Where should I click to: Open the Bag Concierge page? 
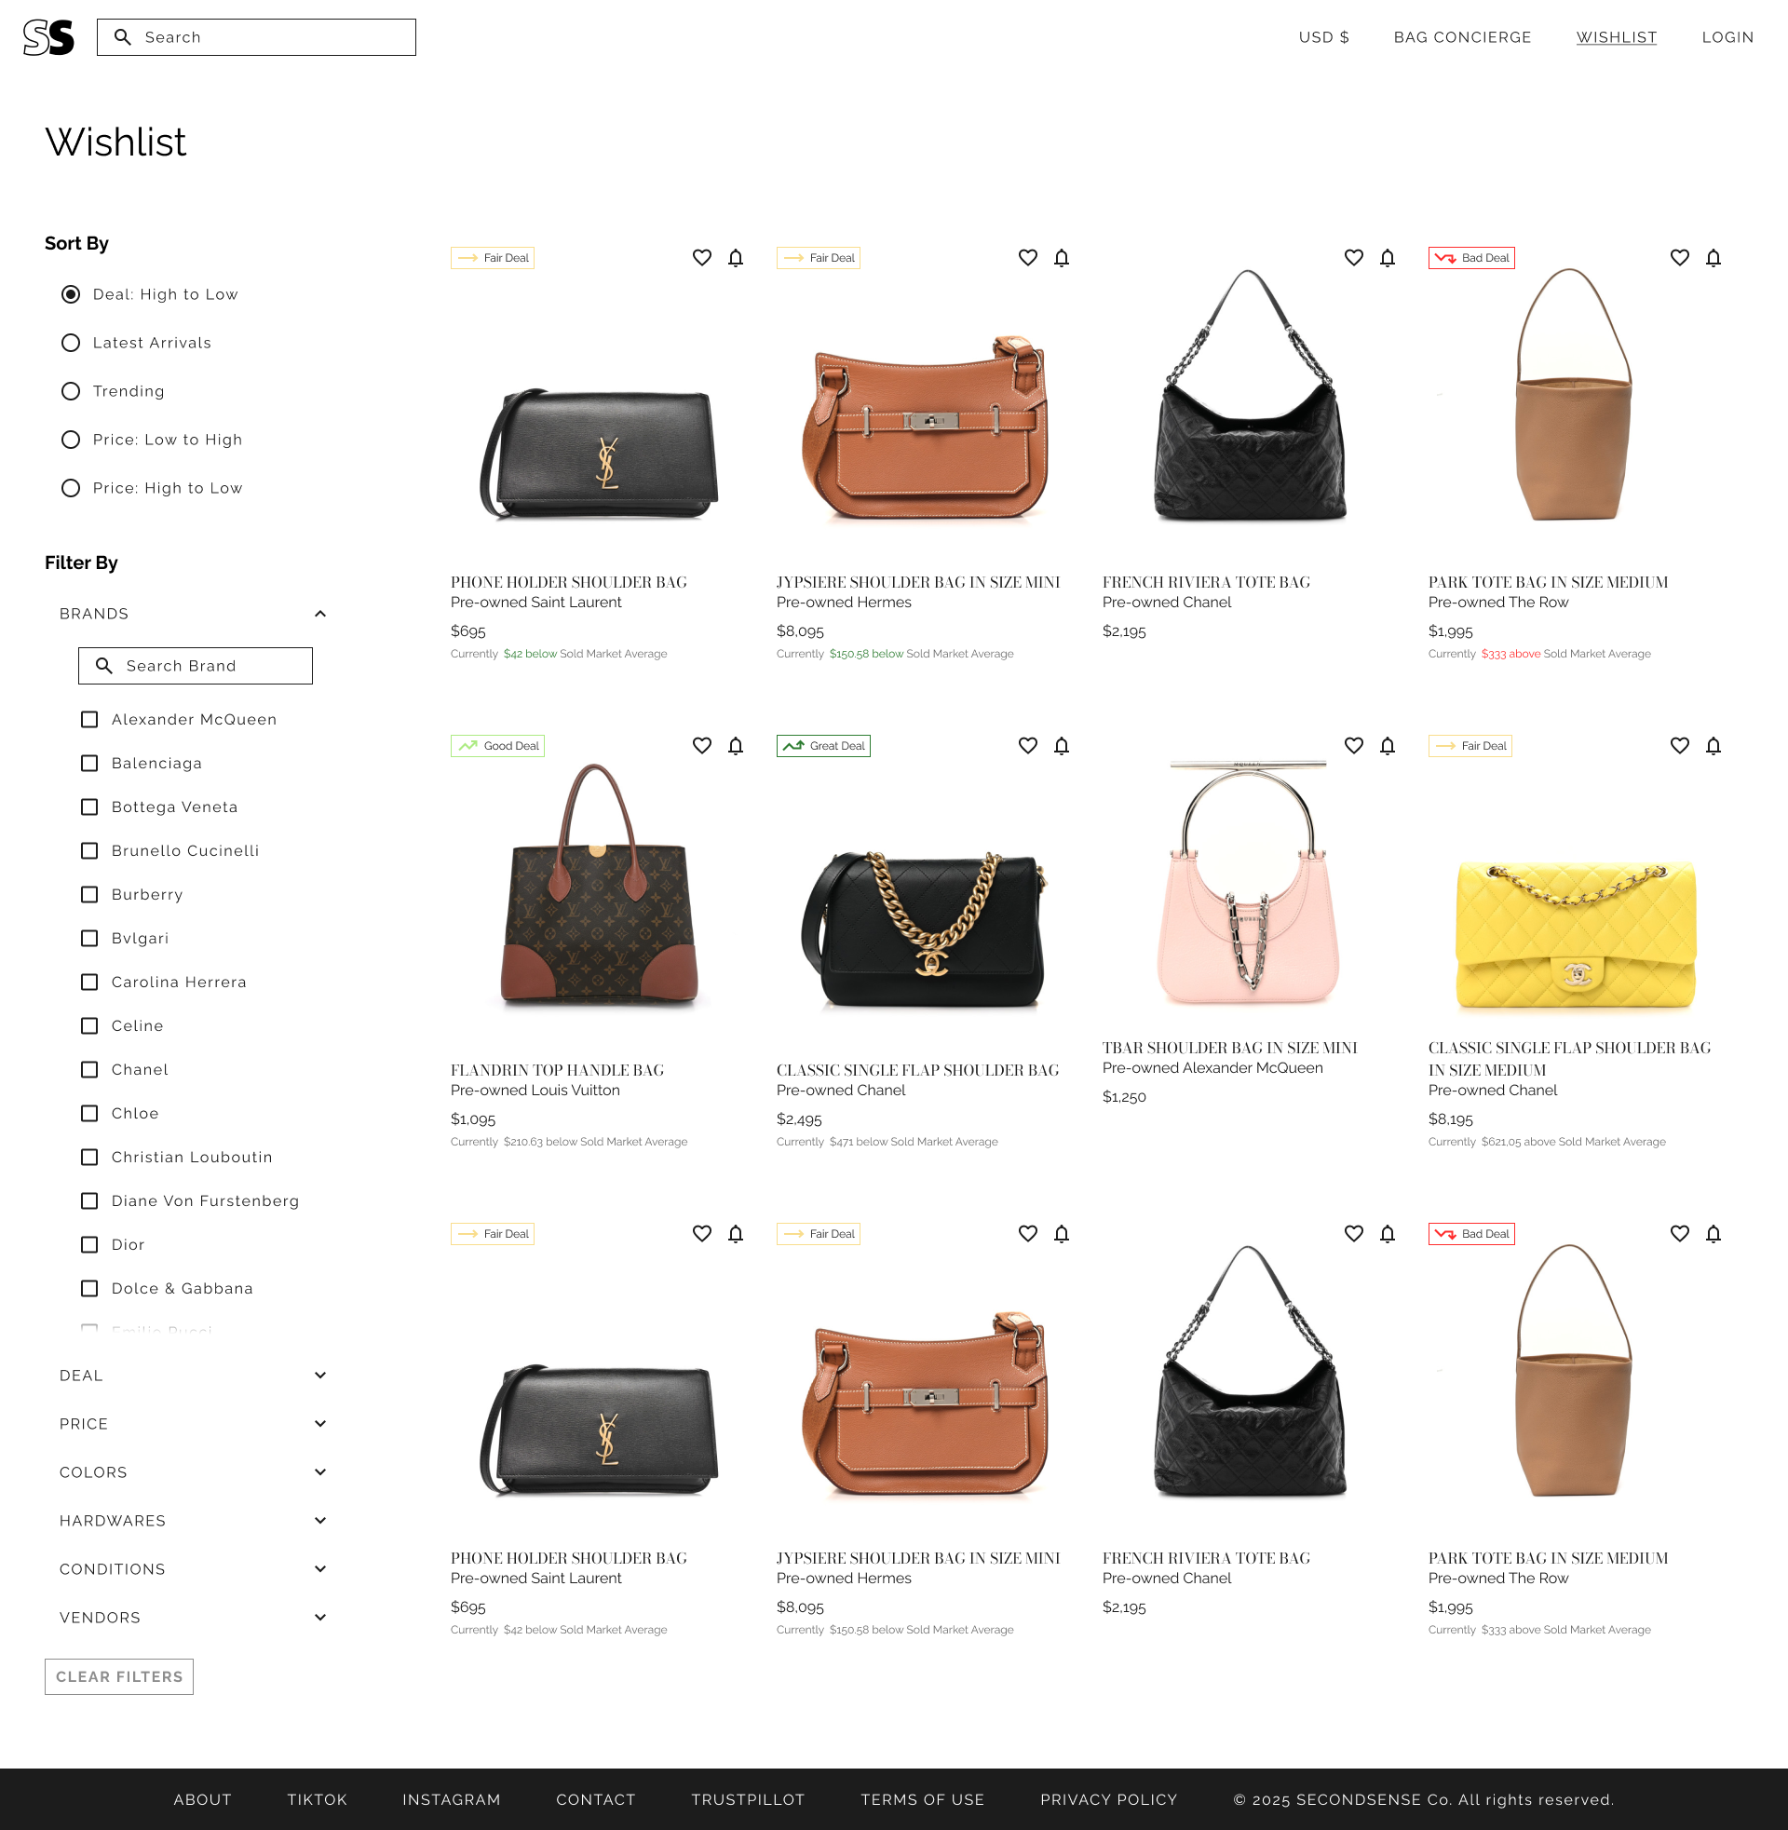[x=1461, y=37]
